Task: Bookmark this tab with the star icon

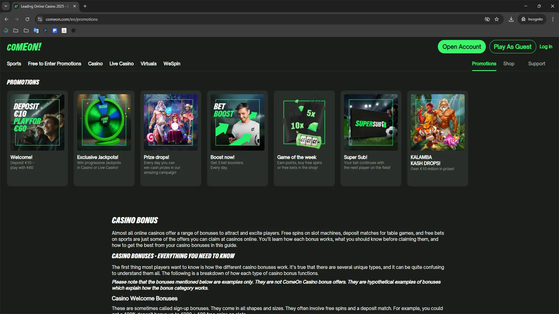Action: point(497,19)
